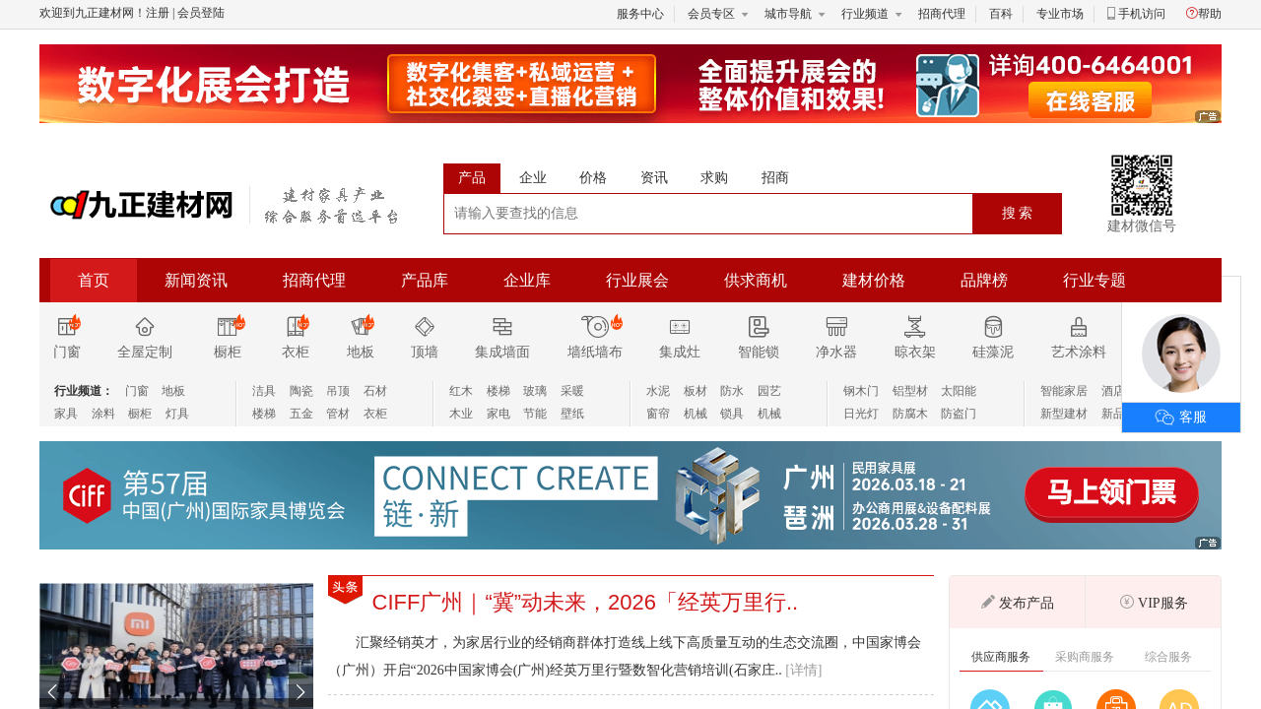
Task: Open 供求商机 in main navigation
Action: pyautogui.click(x=756, y=281)
